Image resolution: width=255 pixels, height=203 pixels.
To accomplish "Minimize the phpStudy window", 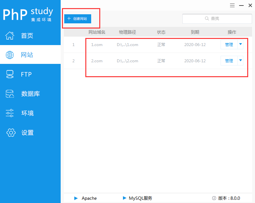I will pos(241,6).
